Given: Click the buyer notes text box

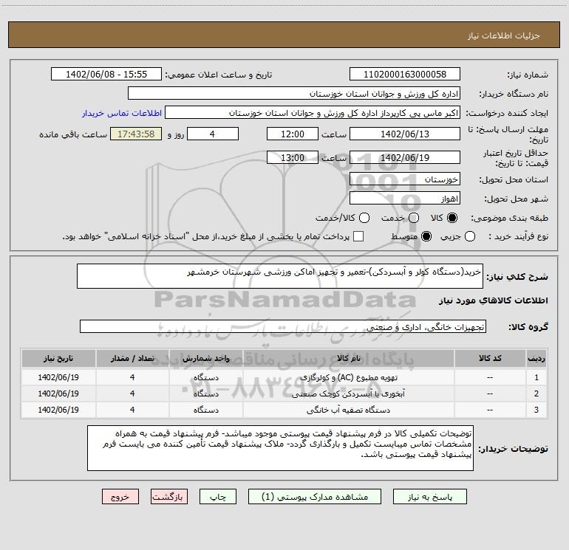Looking at the screenshot, I should [x=280, y=448].
